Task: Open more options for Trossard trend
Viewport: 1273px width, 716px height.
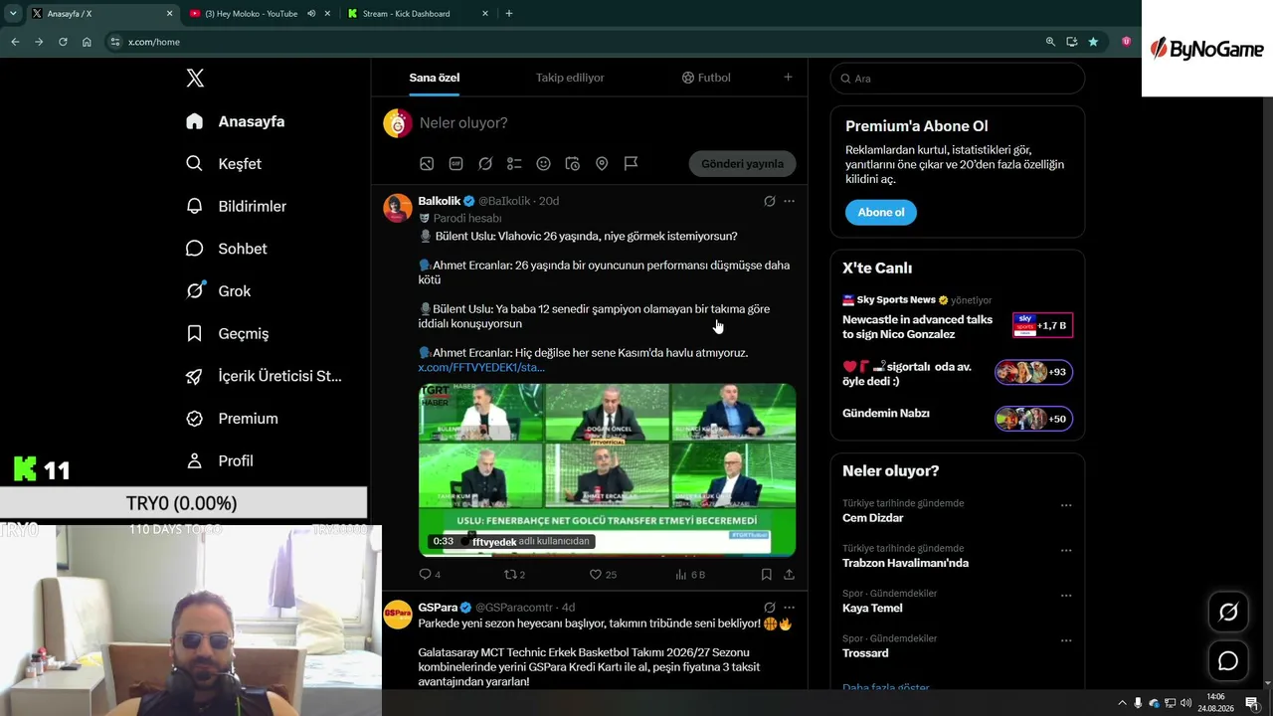Action: 1066,640
